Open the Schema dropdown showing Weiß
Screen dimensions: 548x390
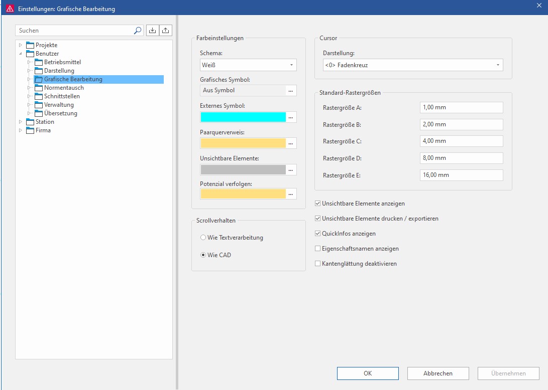pyautogui.click(x=248, y=65)
